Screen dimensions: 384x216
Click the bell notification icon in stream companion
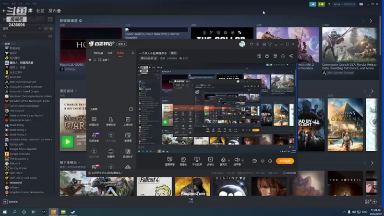283,56
